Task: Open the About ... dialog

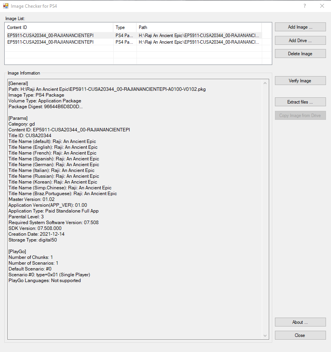Action: point(300,322)
